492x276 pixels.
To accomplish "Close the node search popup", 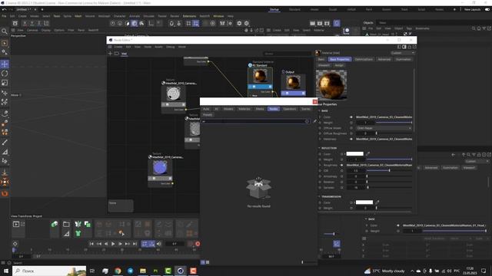I will tap(315, 102).
